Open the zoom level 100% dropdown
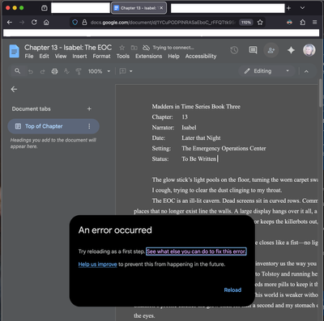 pyautogui.click(x=99, y=71)
